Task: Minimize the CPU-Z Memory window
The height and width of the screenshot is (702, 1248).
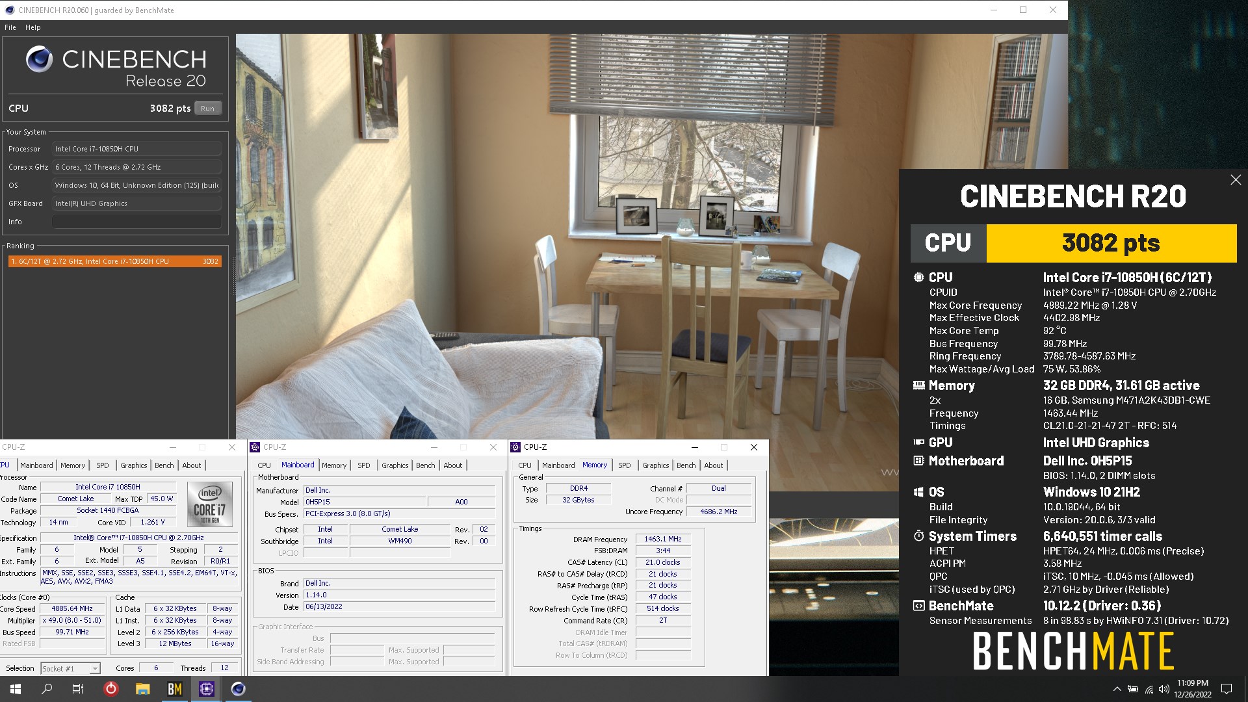Action: (x=694, y=447)
